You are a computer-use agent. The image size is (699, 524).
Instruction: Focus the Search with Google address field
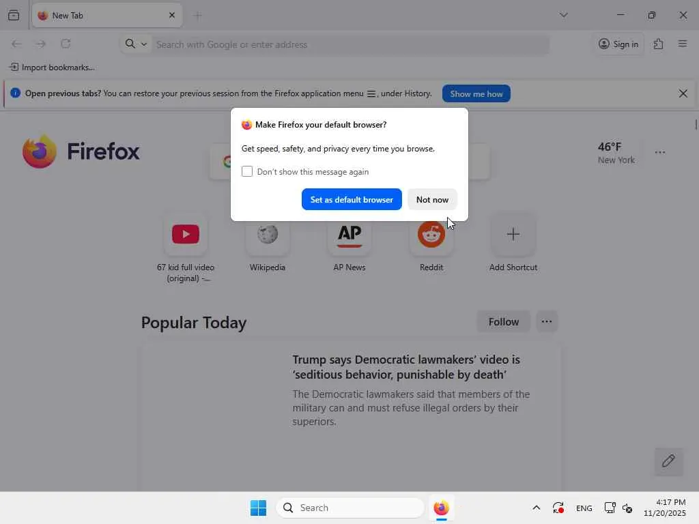point(350,44)
